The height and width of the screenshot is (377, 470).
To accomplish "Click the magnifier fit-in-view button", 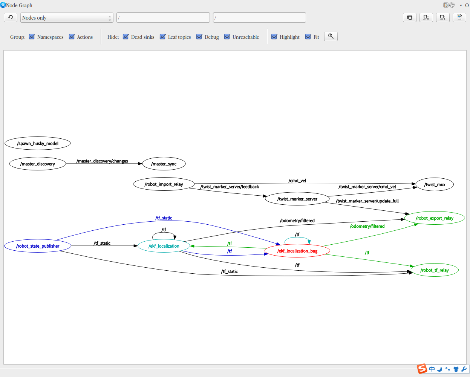I will point(331,37).
